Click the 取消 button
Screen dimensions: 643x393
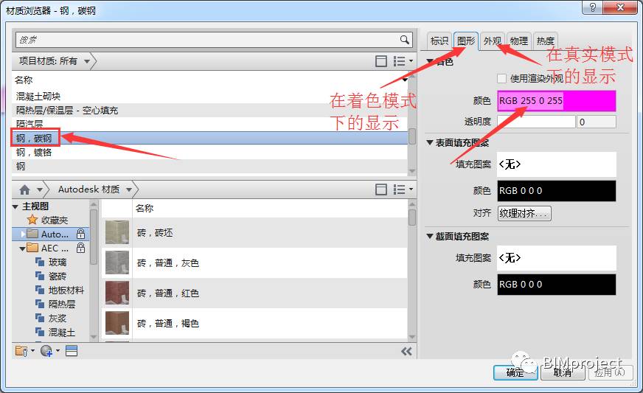point(562,372)
